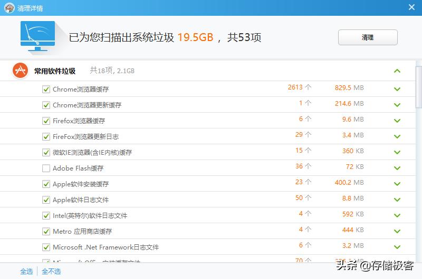Expand Microsoft .Net Framework日志文件 chevron
The width and height of the screenshot is (422, 279).
pos(397,247)
